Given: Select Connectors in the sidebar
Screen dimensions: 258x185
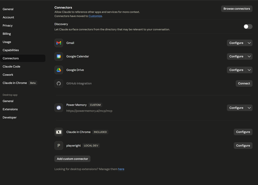Looking at the screenshot, I should [x=23, y=58].
